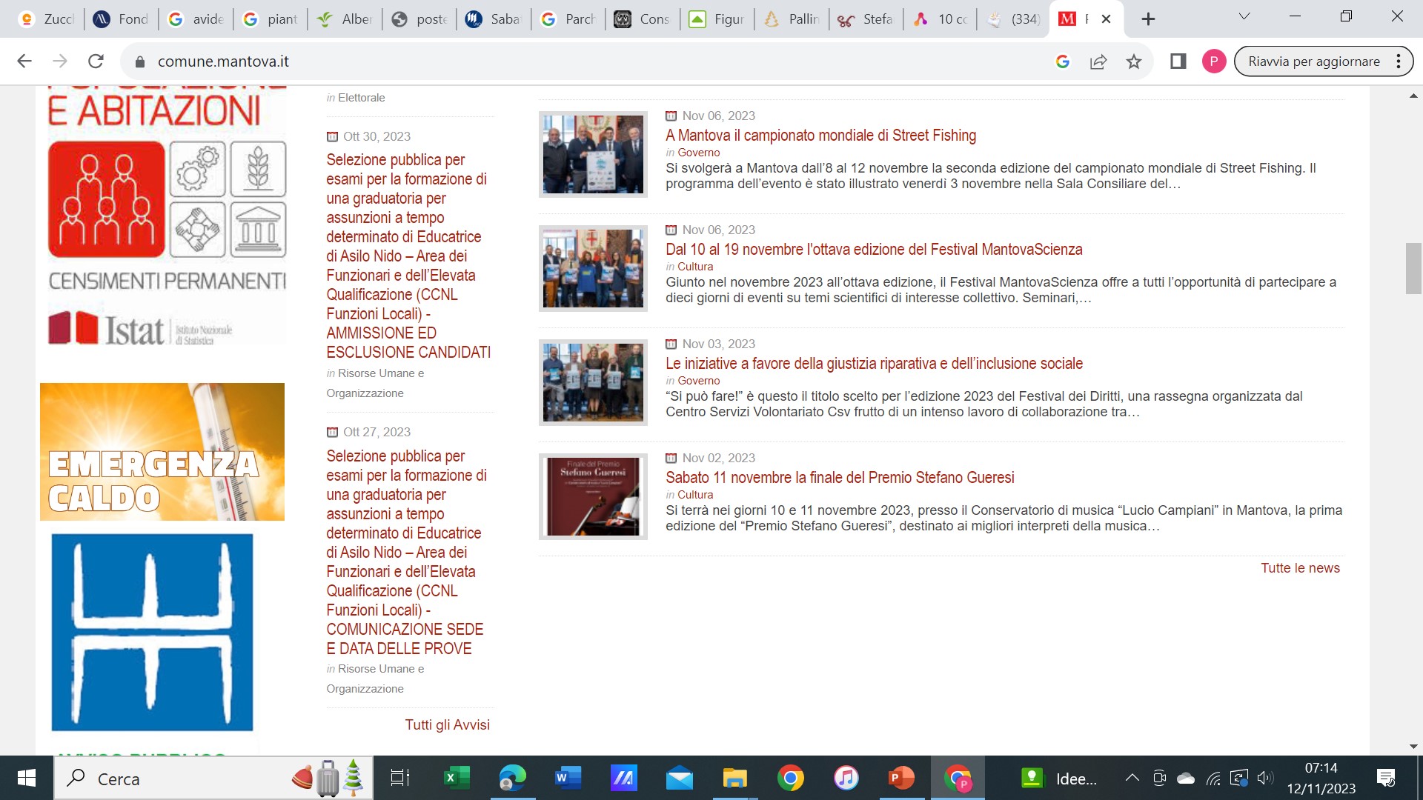This screenshot has width=1423, height=800.
Task: Launch Excel from the taskbar
Action: 456,778
